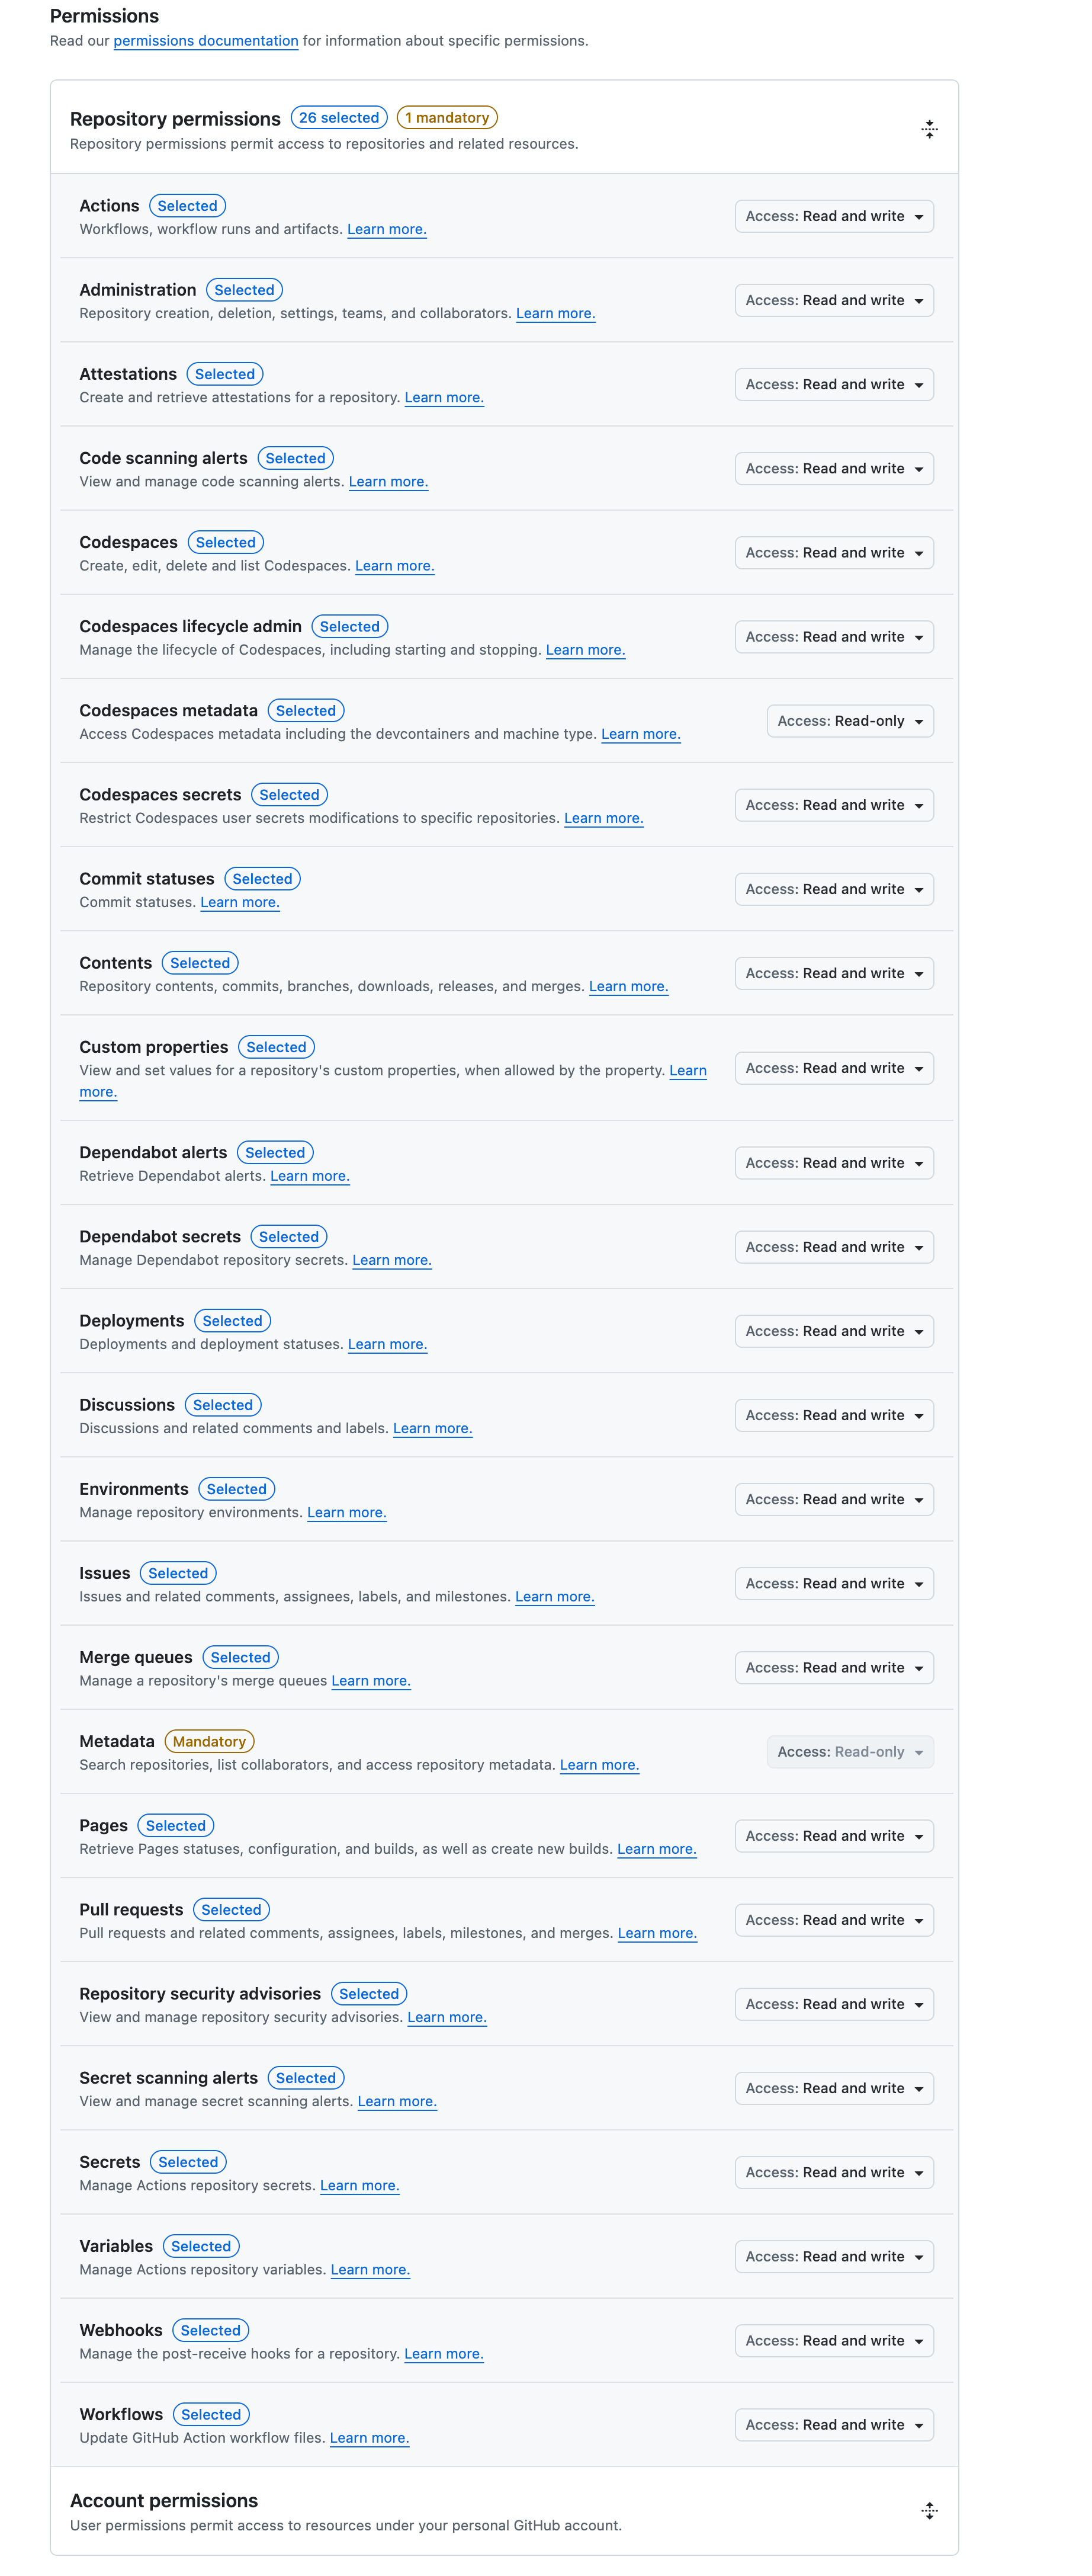Open Environments access level dropdown

[x=834, y=1499]
